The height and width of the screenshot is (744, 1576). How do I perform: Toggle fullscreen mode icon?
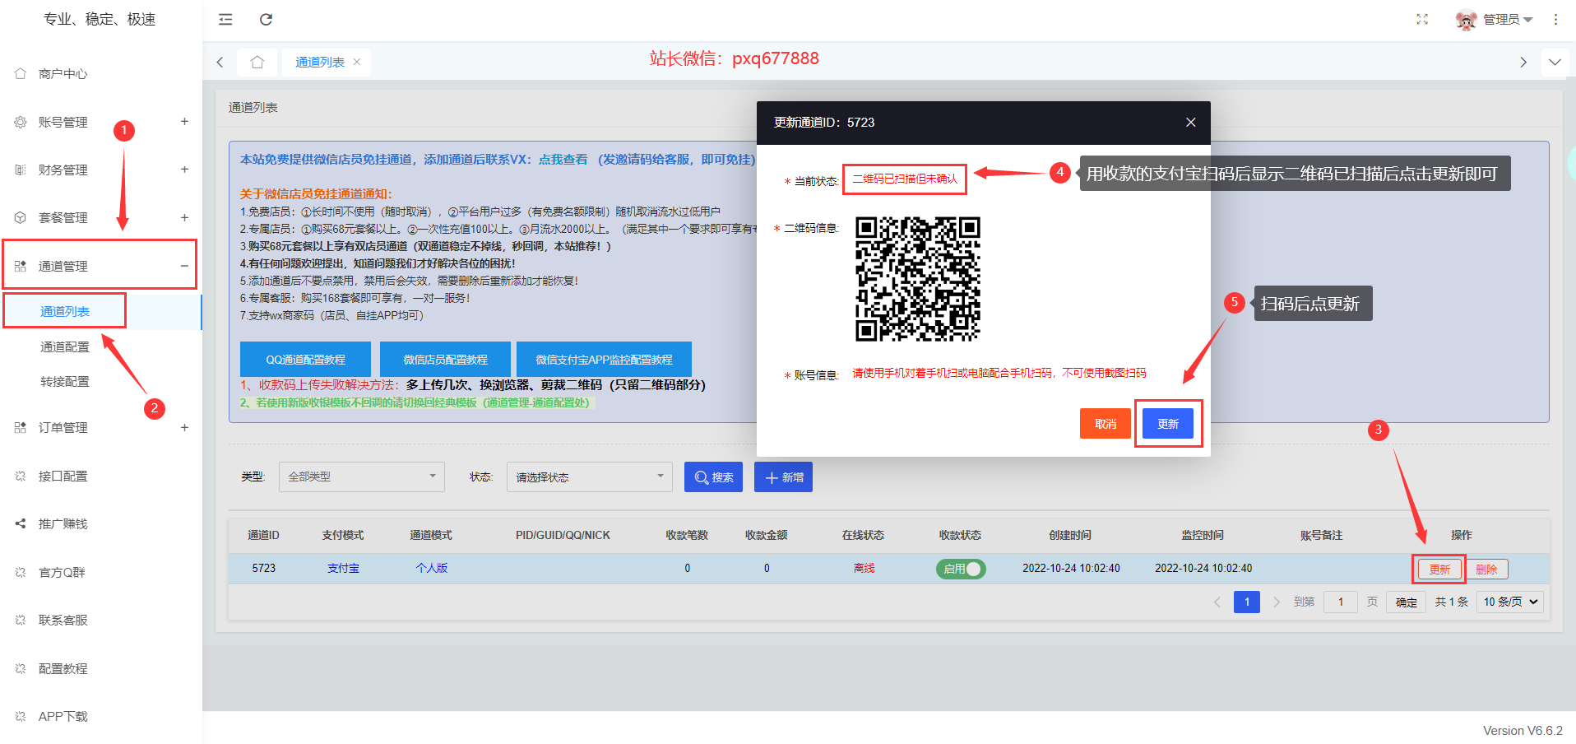point(1422,20)
